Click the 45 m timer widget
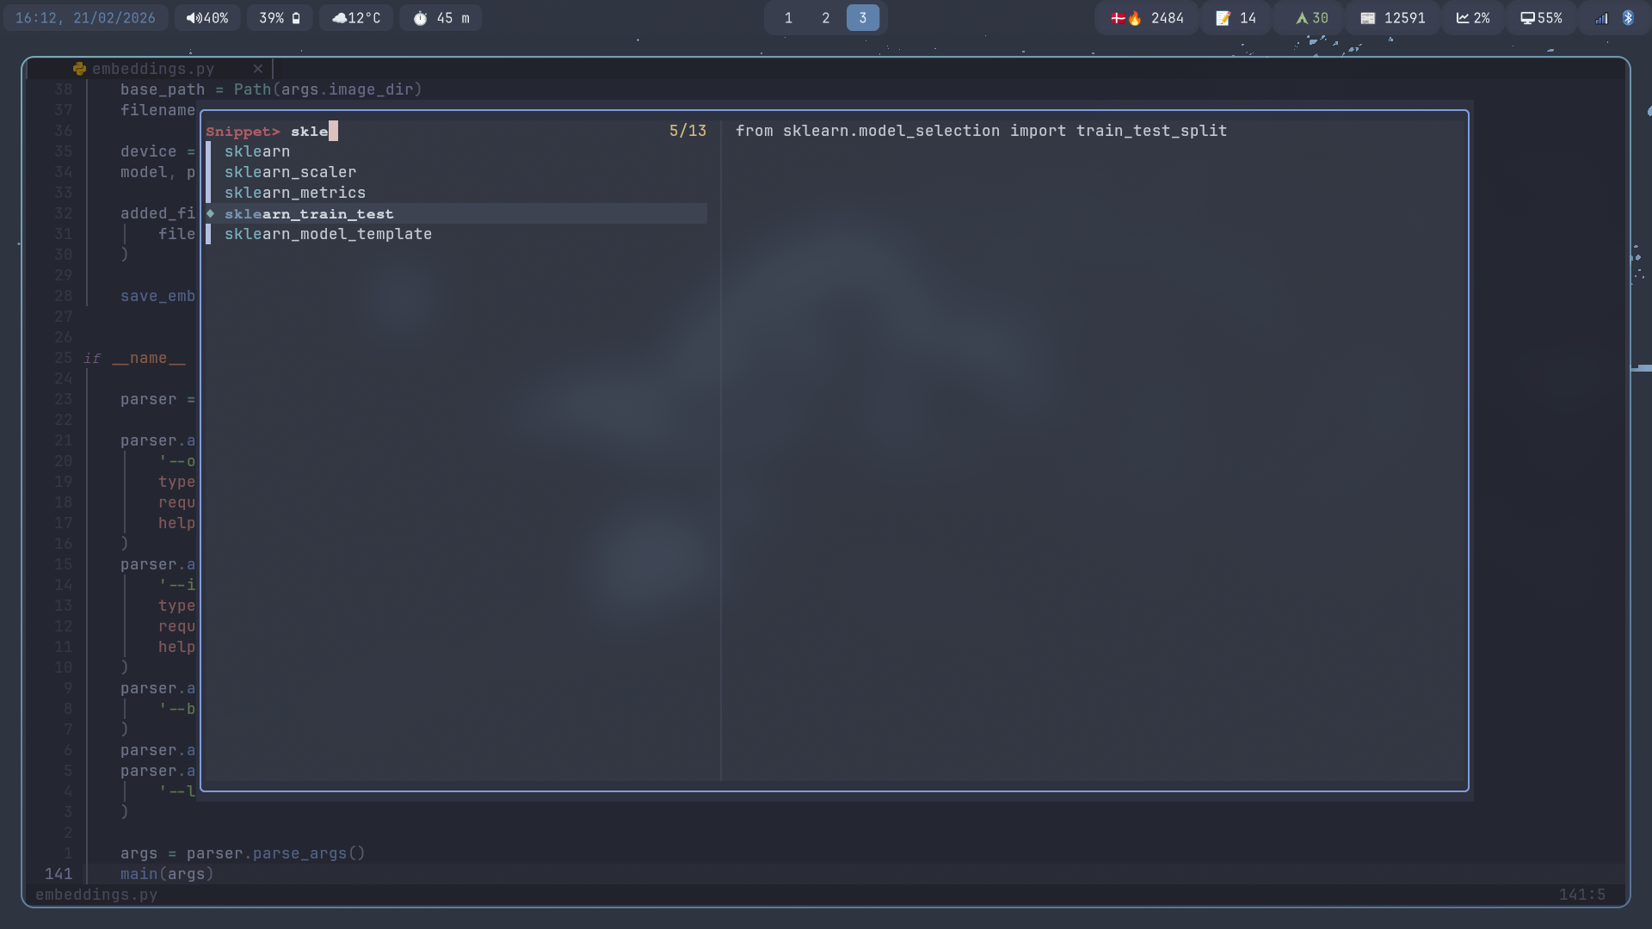 [441, 18]
